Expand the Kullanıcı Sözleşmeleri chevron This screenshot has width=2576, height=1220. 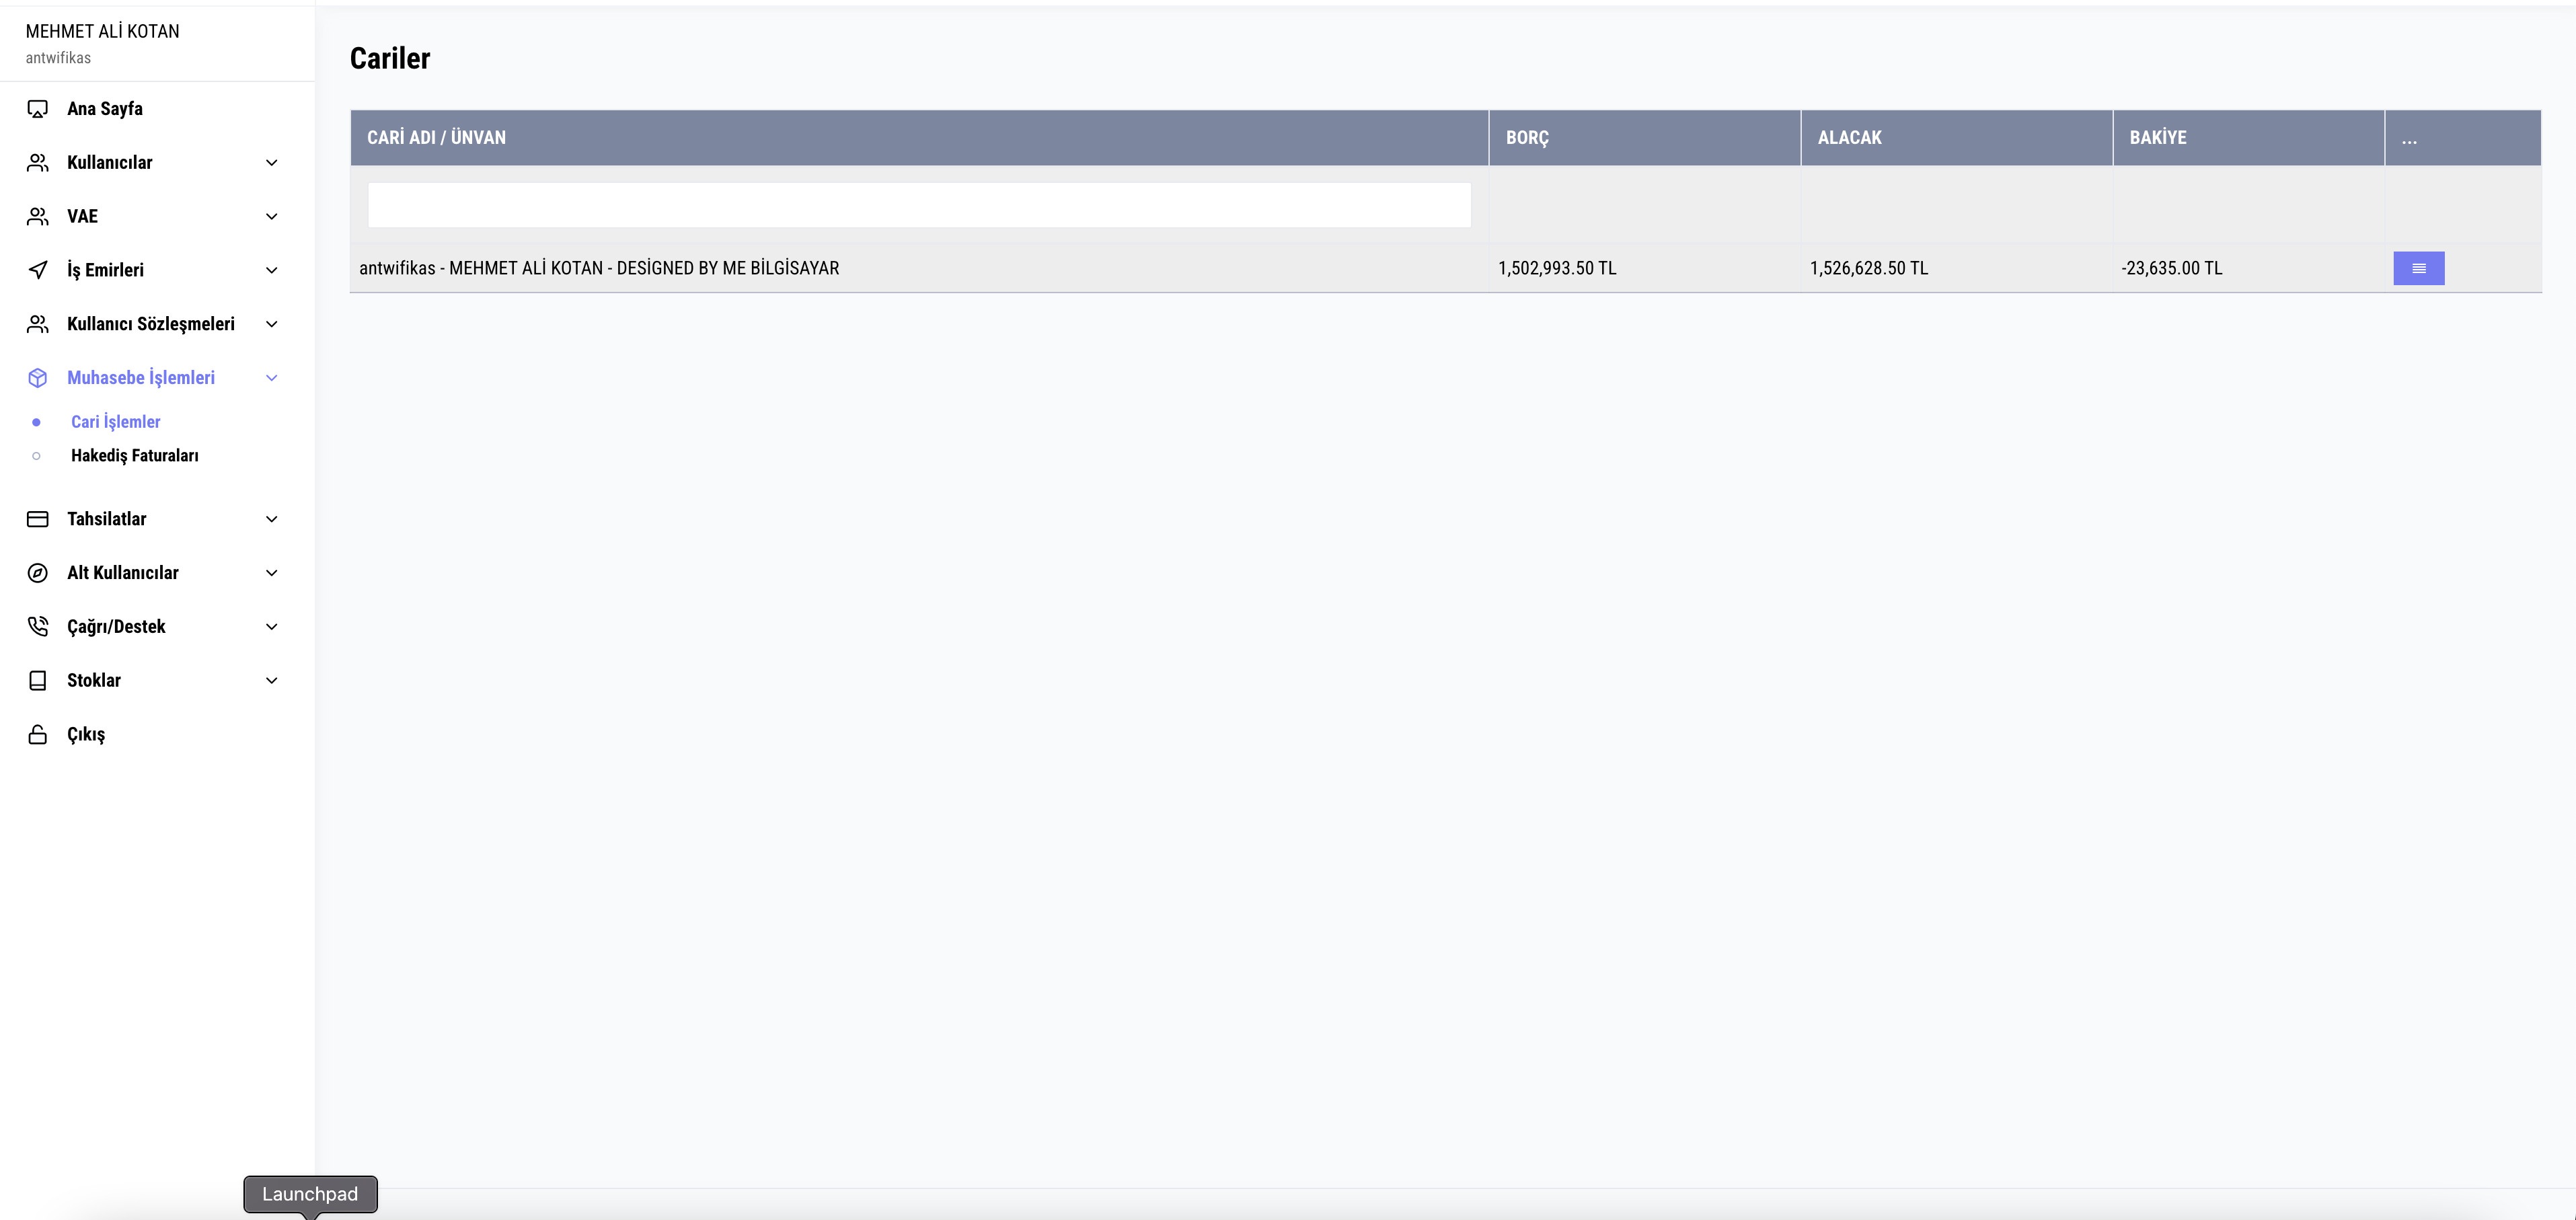[x=271, y=324]
